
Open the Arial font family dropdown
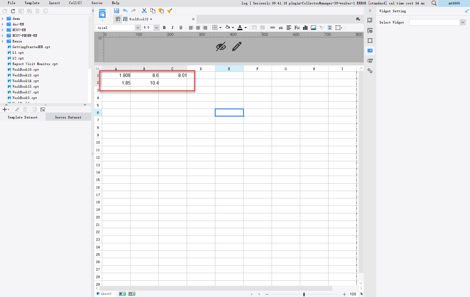tap(138, 28)
